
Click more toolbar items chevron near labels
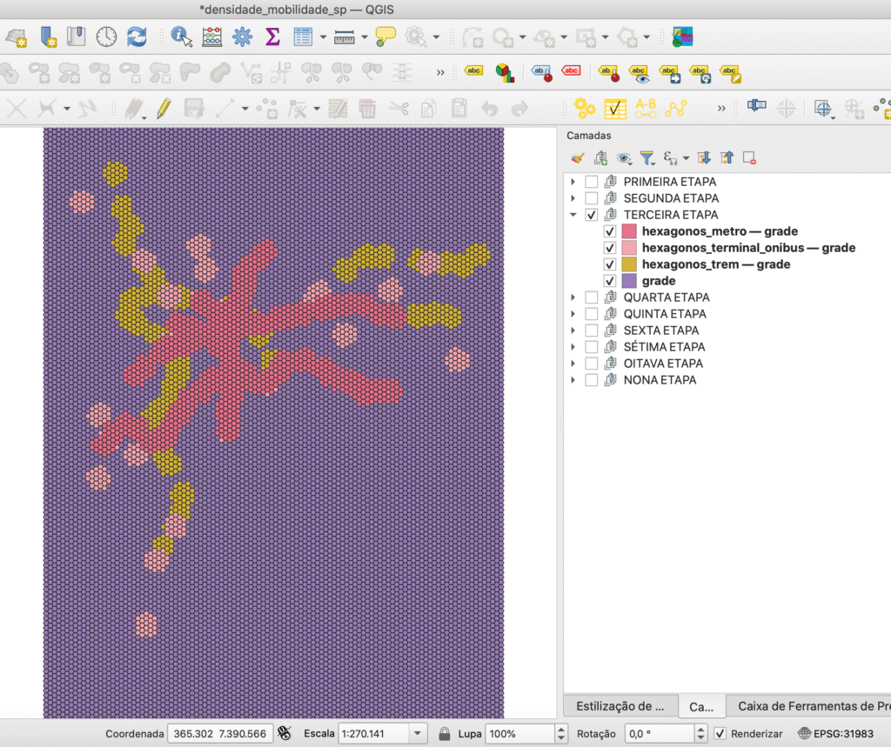coord(439,72)
